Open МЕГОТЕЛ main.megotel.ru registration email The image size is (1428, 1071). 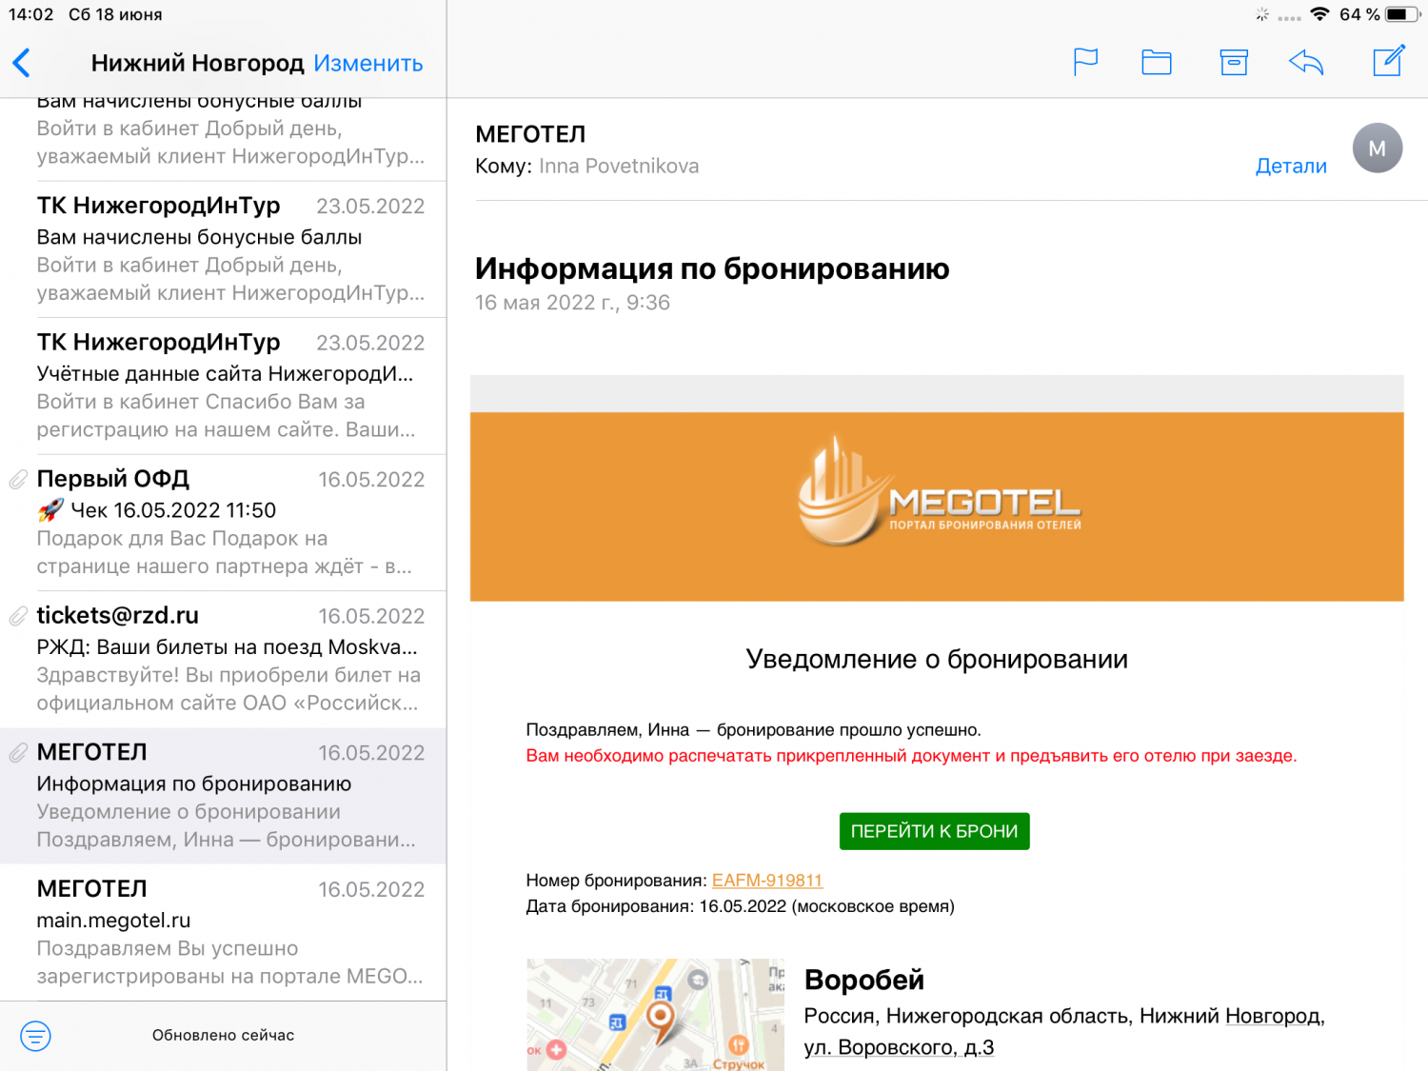(224, 932)
